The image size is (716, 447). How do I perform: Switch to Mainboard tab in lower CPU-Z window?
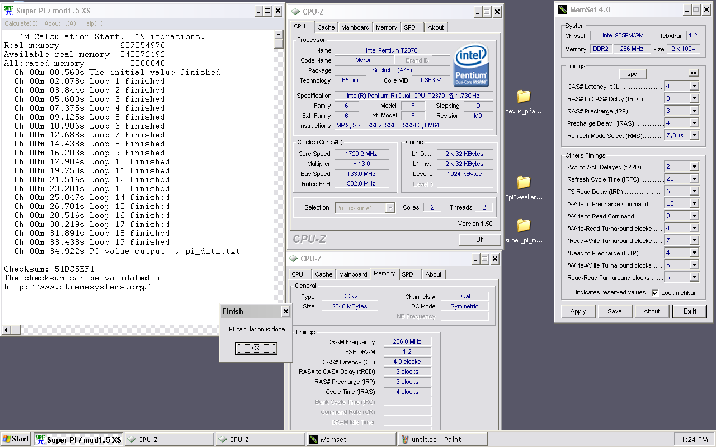point(353,274)
